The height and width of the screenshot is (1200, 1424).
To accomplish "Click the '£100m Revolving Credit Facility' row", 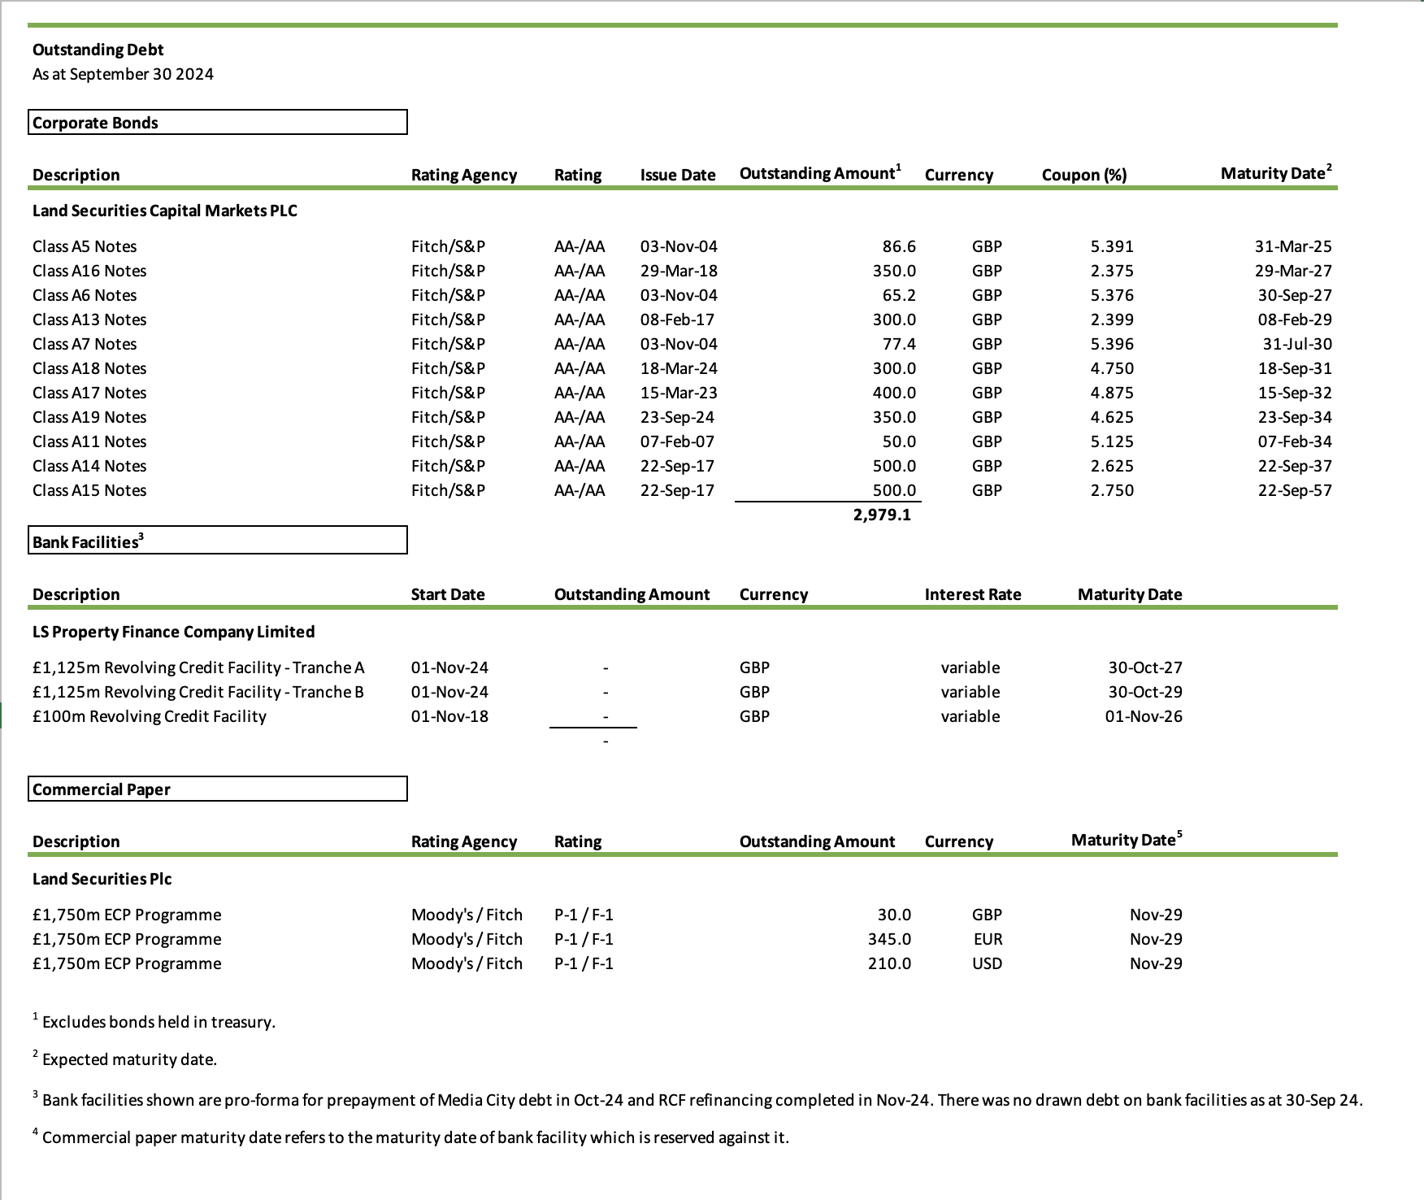I will coord(150,716).
